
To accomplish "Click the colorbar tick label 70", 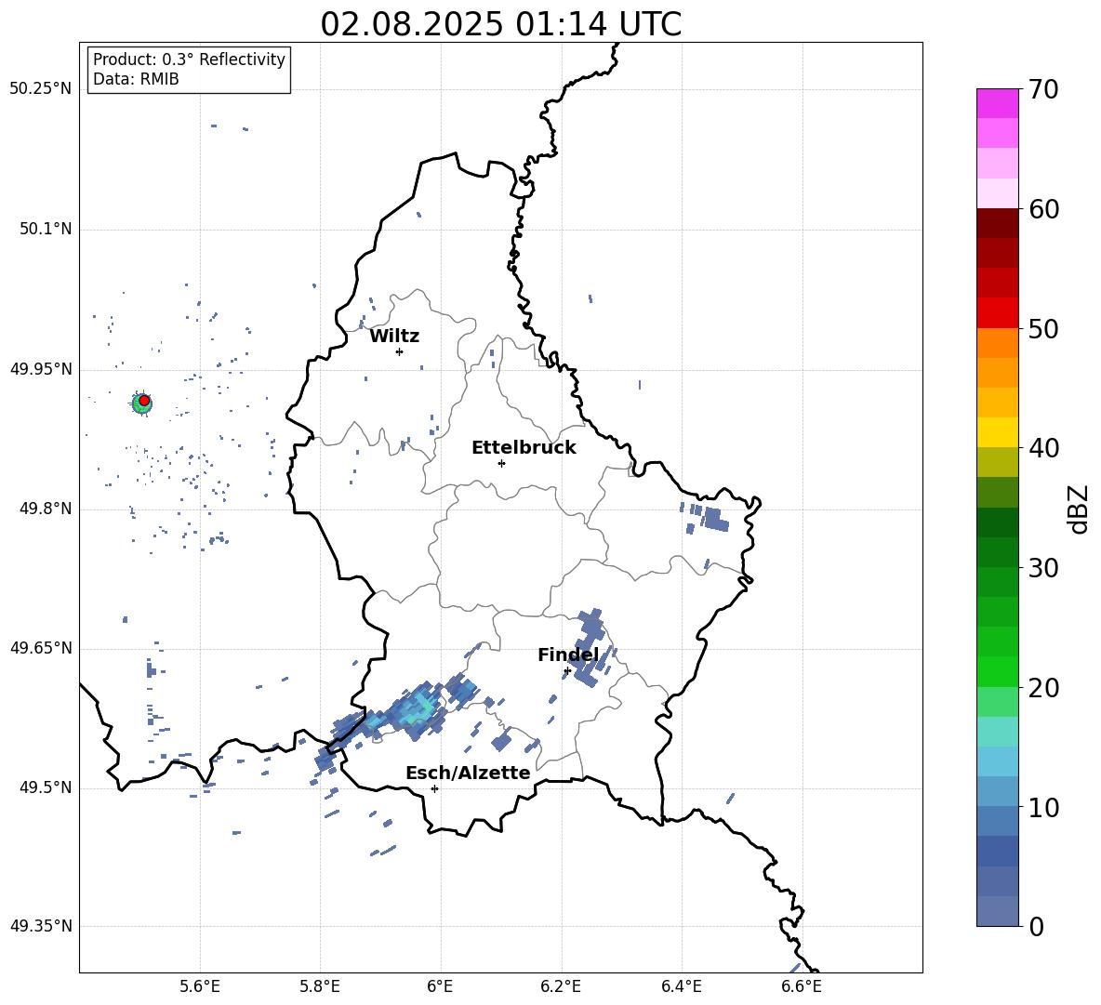I will pyautogui.click(x=1043, y=89).
